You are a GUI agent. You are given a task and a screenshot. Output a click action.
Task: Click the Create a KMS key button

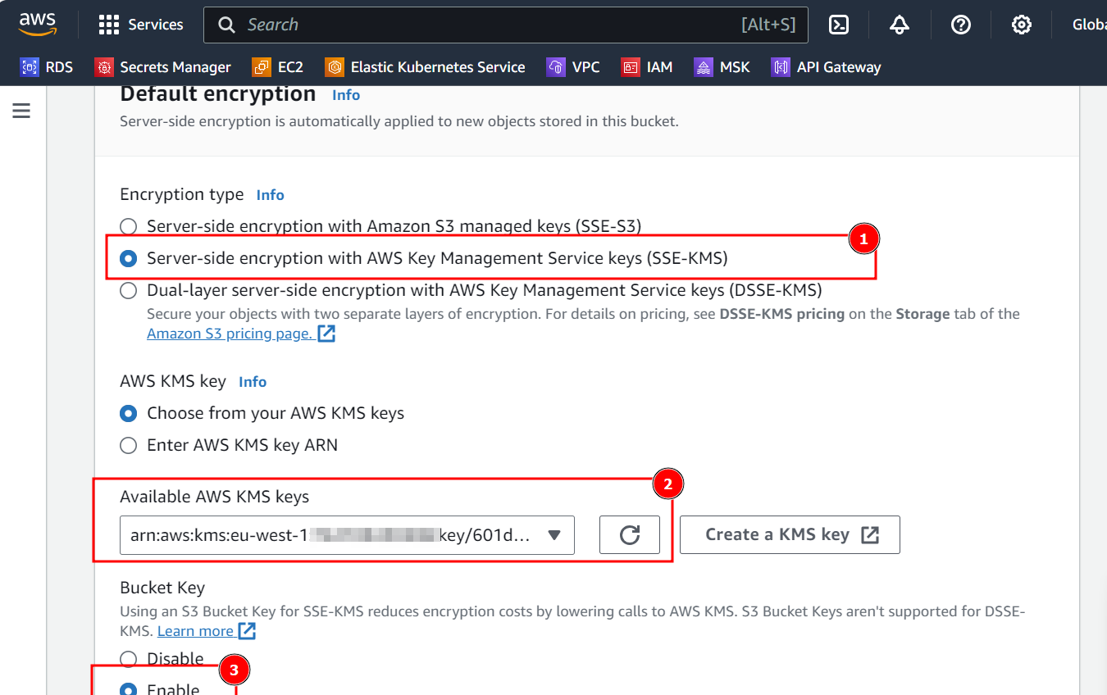click(x=790, y=535)
